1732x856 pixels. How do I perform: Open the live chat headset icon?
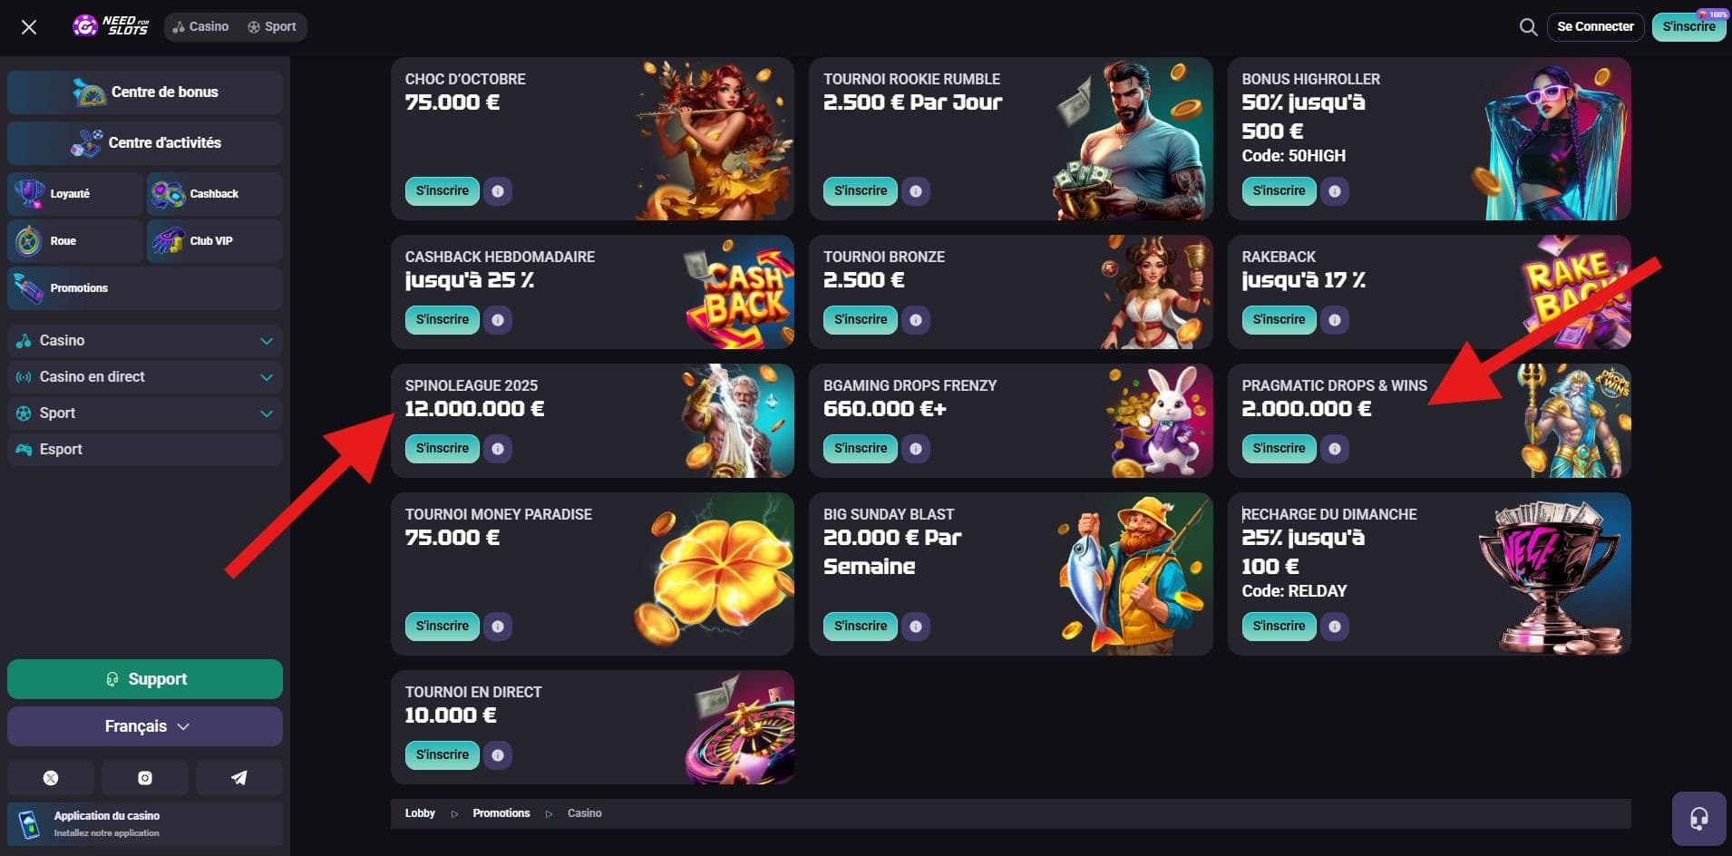(1698, 819)
